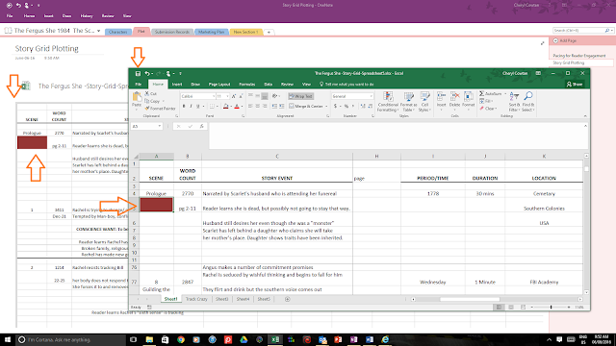This screenshot has width=616, height=346.
Task: Open the Calibri font name dropdown
Action: click(198, 96)
